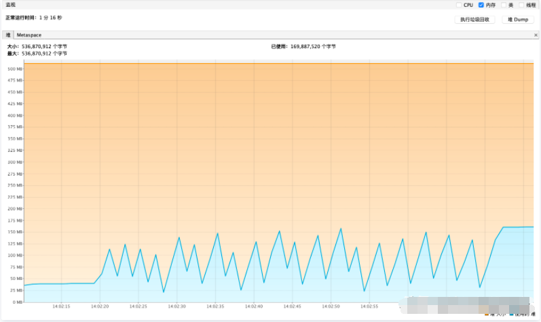
Task: Switch to the 堆 (Heap) tab
Action: coord(8,35)
